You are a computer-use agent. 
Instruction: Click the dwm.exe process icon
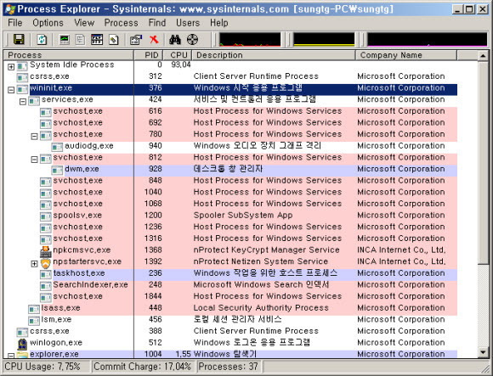(57, 170)
